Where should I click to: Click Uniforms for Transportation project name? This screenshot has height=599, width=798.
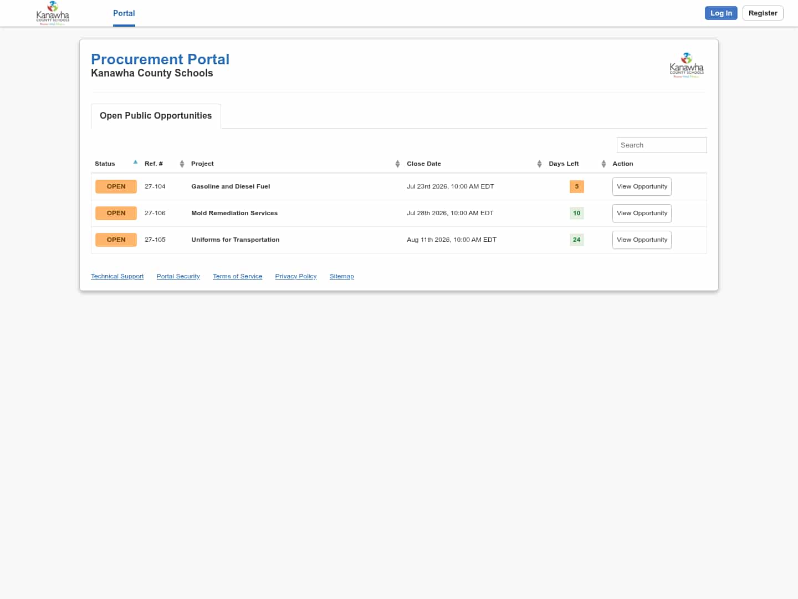236,240
